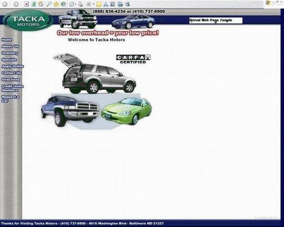
Task: Click the Request a Car link
Action: (10, 99)
